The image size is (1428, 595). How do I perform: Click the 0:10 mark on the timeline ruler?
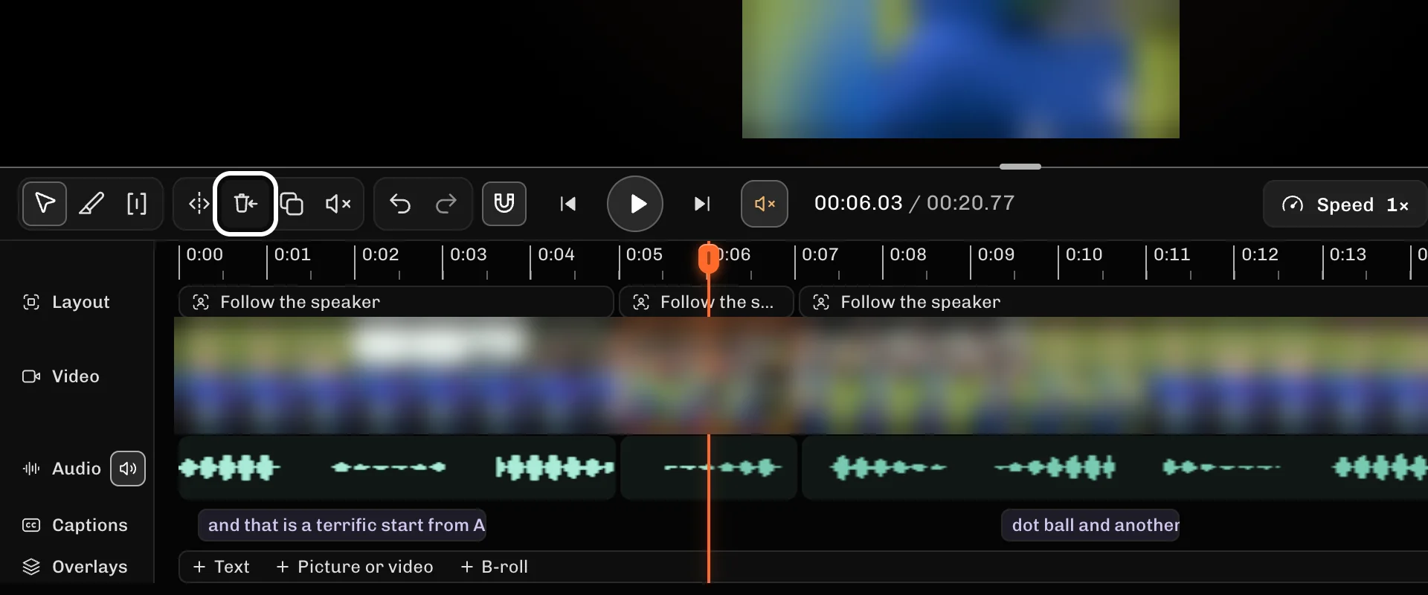pos(1084,254)
